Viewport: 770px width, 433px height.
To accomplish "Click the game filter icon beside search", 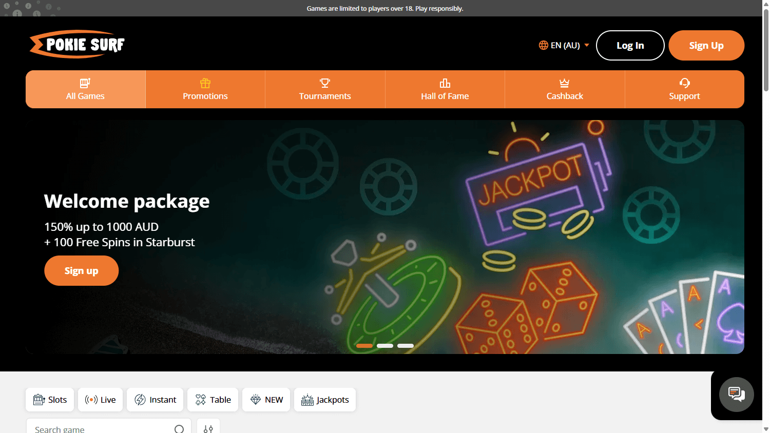I will tap(208, 428).
